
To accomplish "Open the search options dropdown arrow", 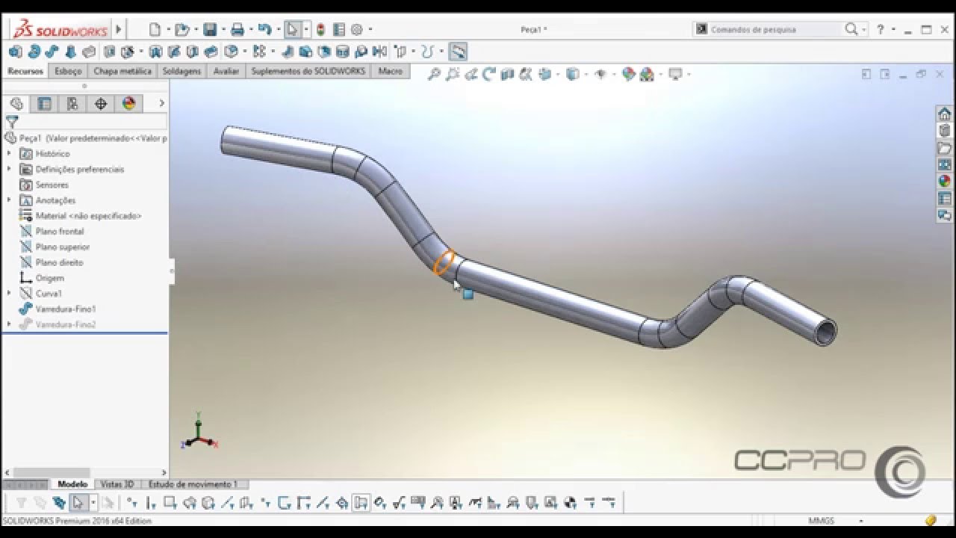I will pyautogui.click(x=864, y=30).
